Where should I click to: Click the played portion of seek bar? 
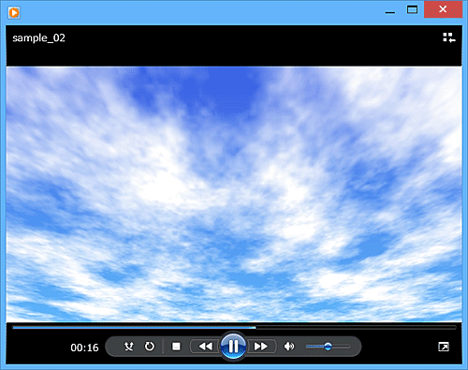(x=134, y=328)
